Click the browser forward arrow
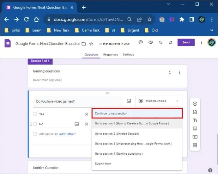The image size is (218, 174). (16, 19)
